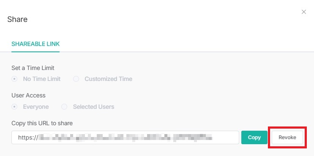Viewport: 314px width, 156px height.
Task: Click the "No Time Limit" label text
Action: (42, 79)
